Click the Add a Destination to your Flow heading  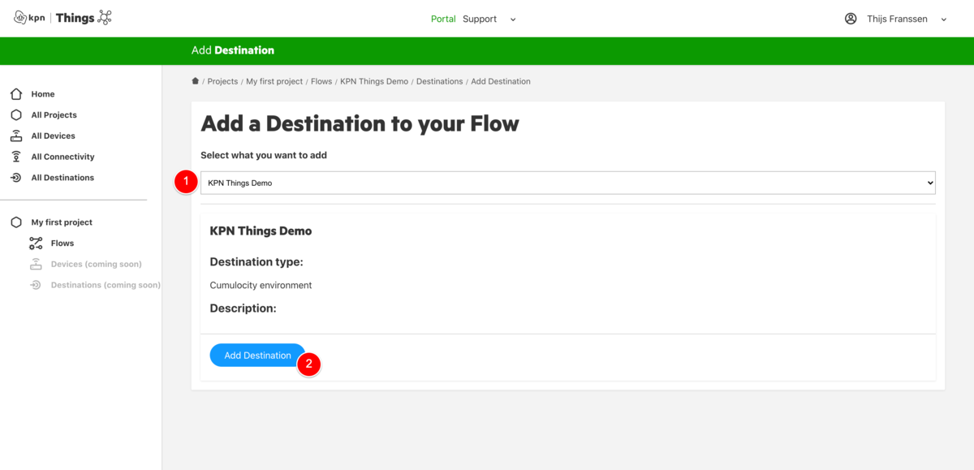coord(360,123)
